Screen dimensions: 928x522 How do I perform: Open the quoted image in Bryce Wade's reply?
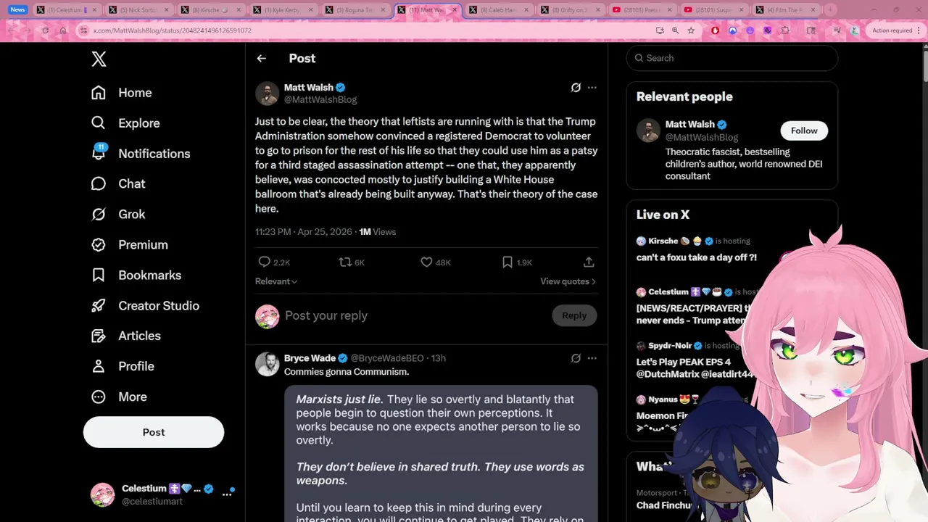point(441,453)
